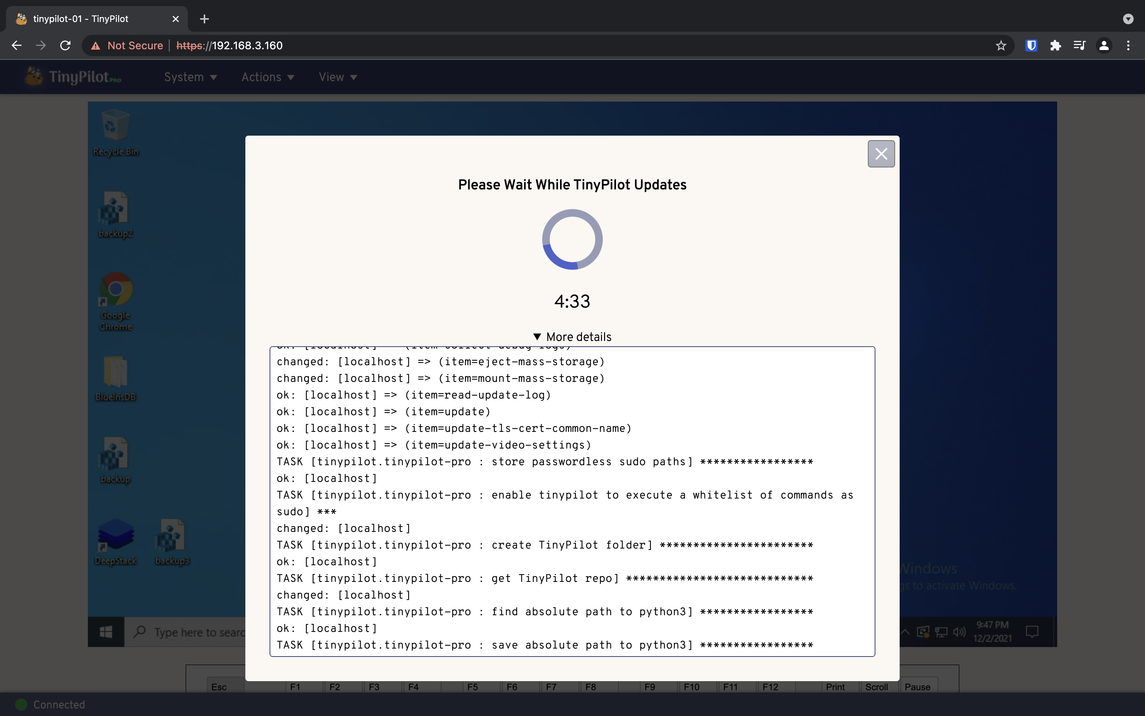1145x716 pixels.
Task: Open the System dropdown menu
Action: pyautogui.click(x=190, y=77)
